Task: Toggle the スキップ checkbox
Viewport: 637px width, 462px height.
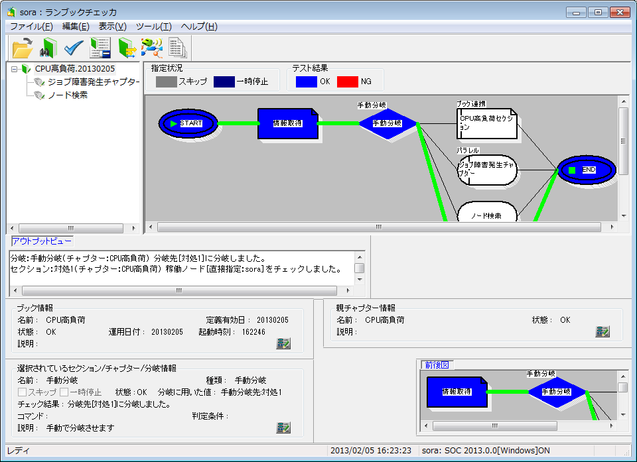Action: [x=23, y=392]
